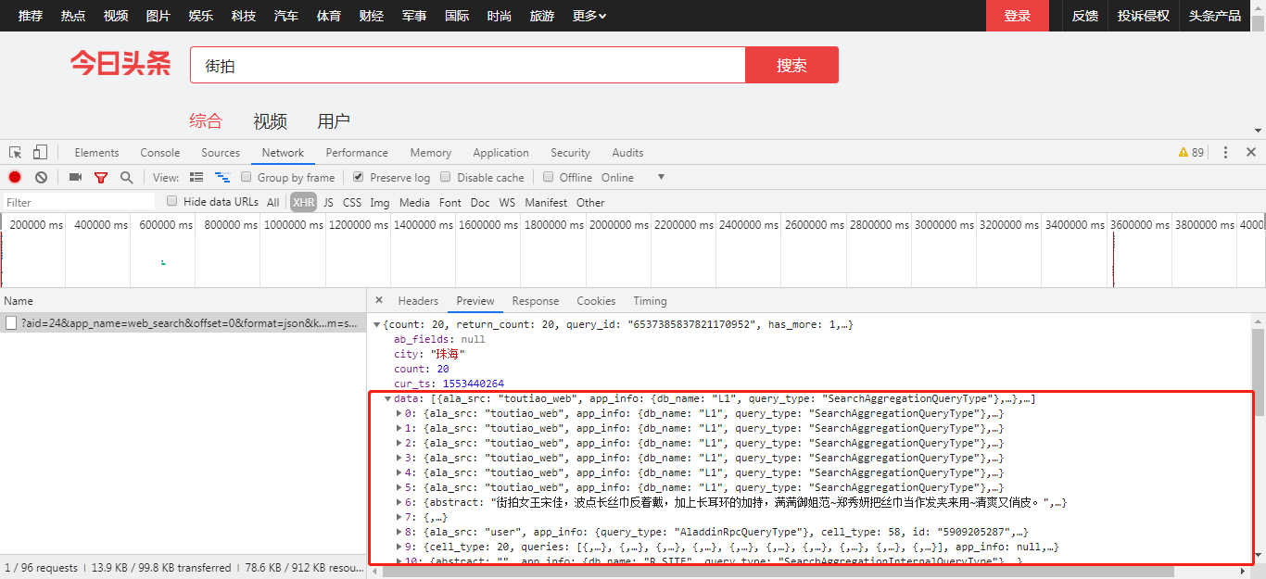Expand data item 8 with user ala_src
Image resolution: width=1266 pixels, height=579 pixels.
click(x=399, y=532)
